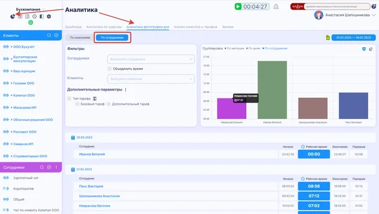Select grouping По дням
Viewport: 379px width, 214px height.
point(253,48)
